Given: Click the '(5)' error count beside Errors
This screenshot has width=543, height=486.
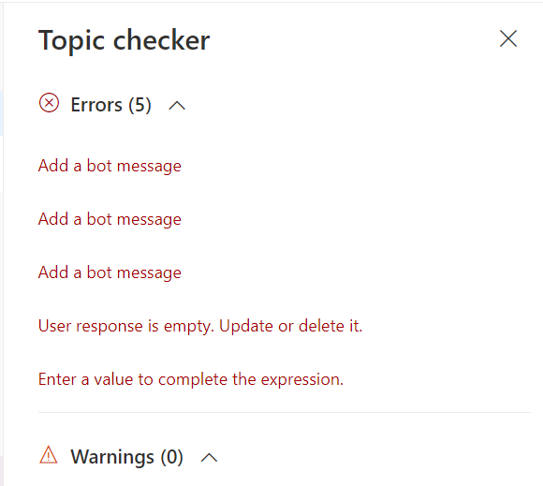Looking at the screenshot, I should (x=139, y=105).
